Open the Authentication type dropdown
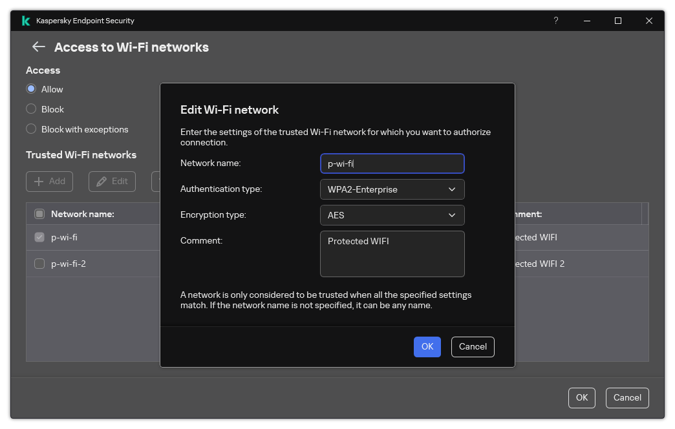The image size is (675, 429). click(x=392, y=189)
